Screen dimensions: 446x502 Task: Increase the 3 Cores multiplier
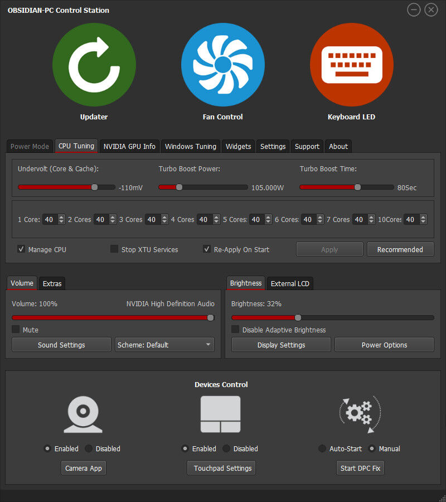[164, 217]
